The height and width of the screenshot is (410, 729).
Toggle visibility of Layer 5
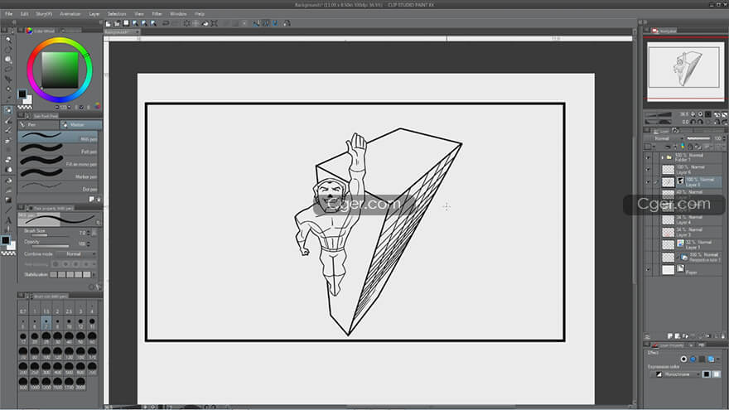coord(649,180)
